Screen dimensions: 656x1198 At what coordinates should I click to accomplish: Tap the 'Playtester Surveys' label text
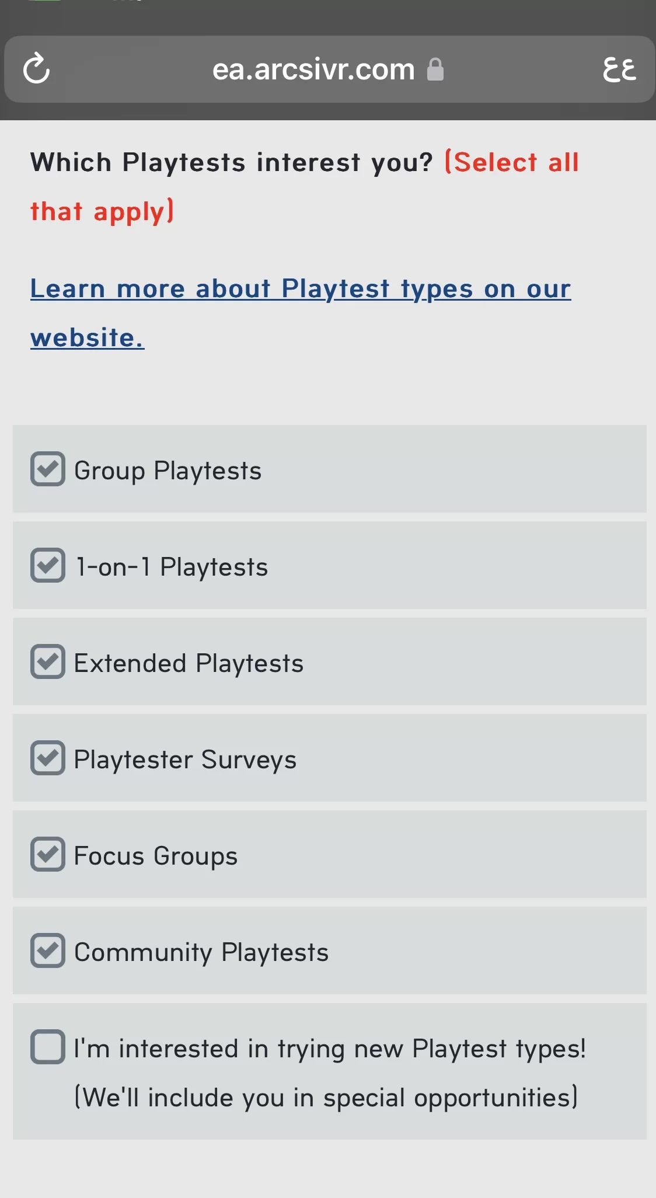[185, 760]
